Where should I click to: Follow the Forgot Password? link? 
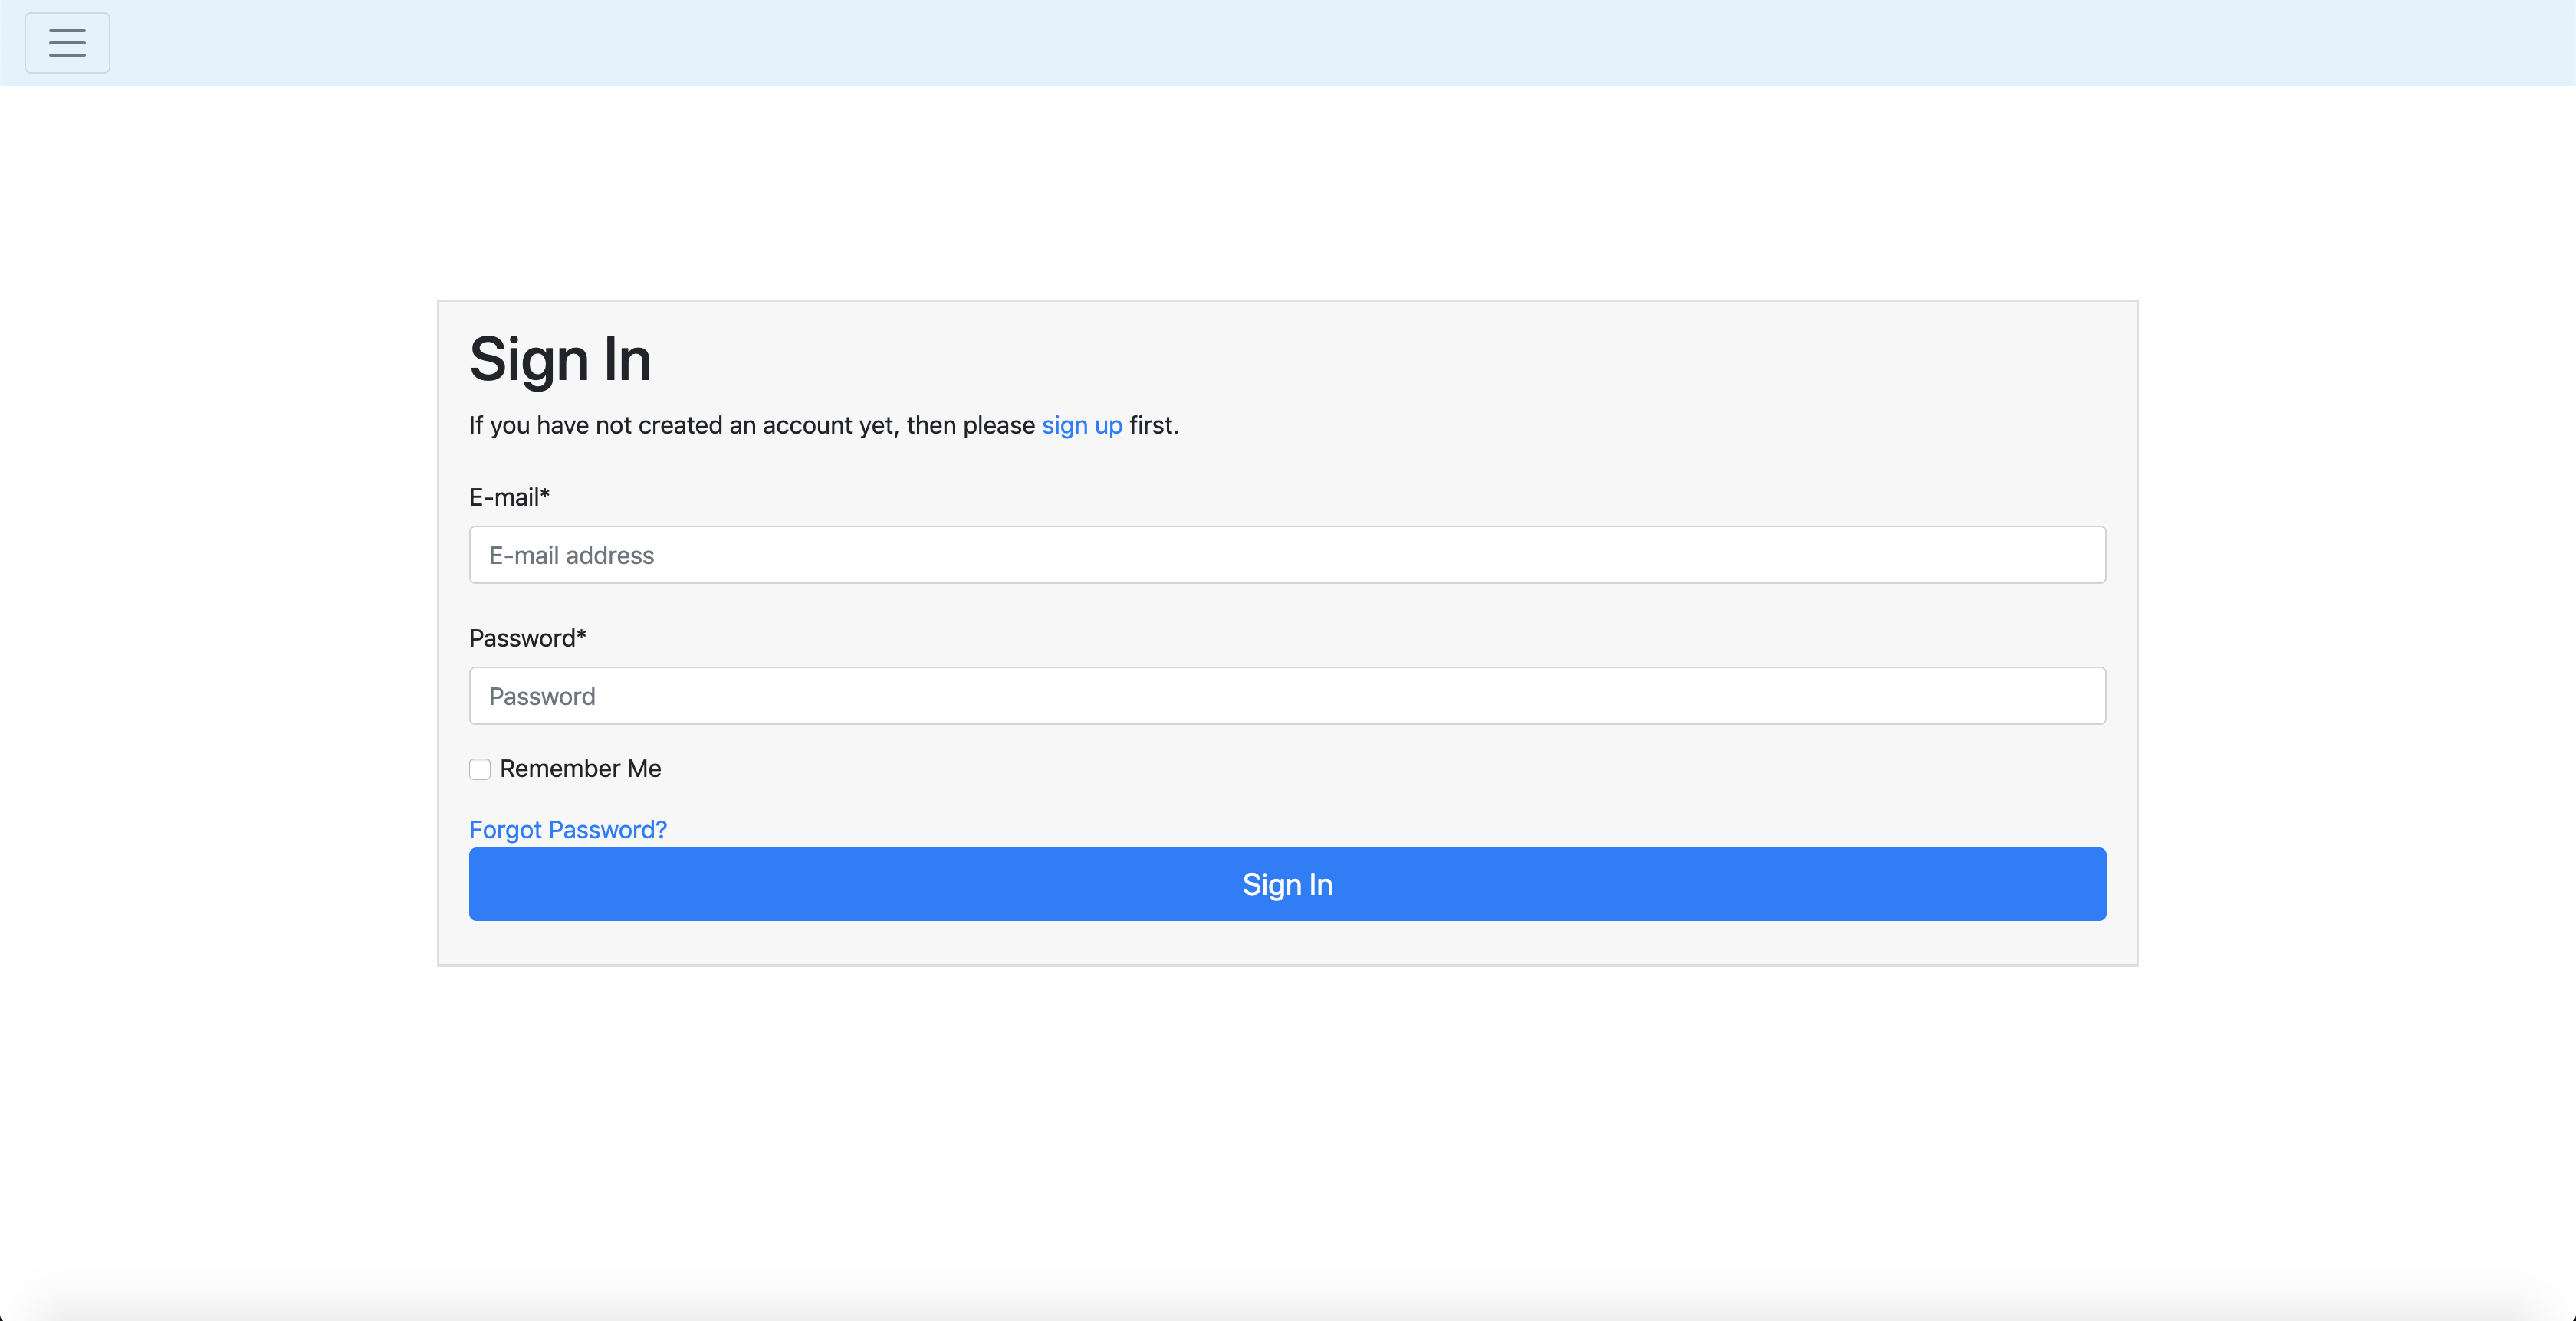coord(568,829)
